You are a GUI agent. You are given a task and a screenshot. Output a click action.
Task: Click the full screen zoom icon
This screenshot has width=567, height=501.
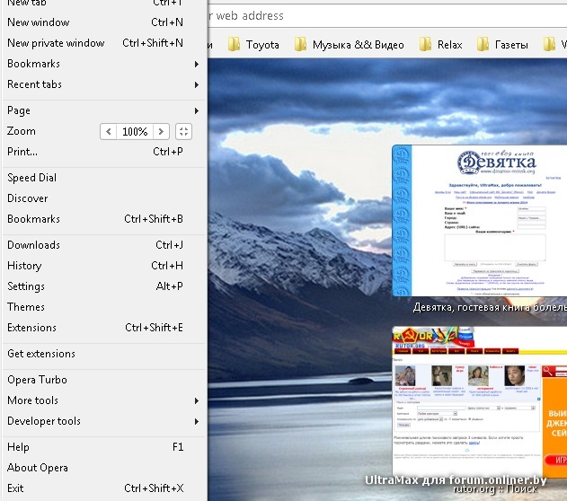click(x=183, y=131)
